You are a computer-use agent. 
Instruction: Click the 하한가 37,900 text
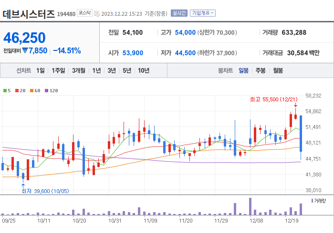tap(217, 53)
